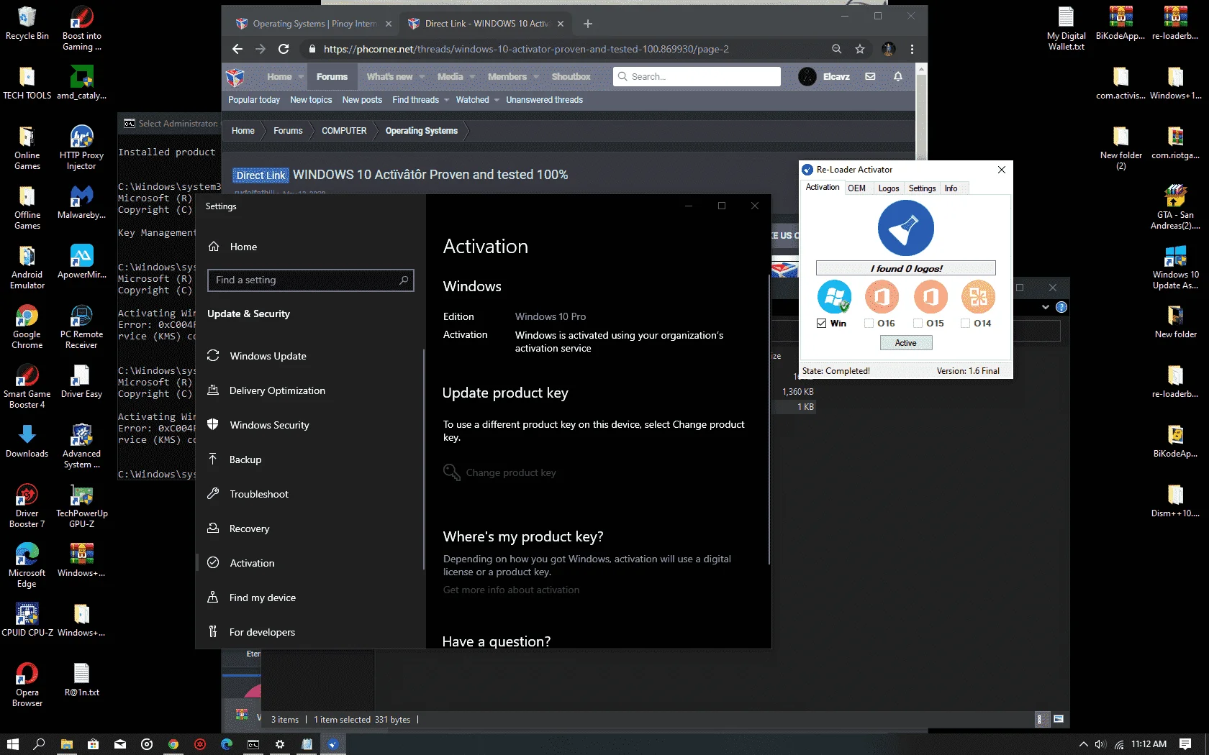Open the Microsoft Store taskbar icon
1209x755 pixels.
93,744
